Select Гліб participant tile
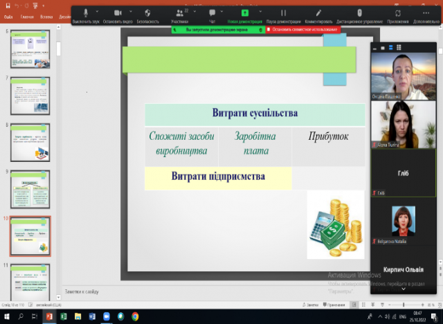 point(404,173)
